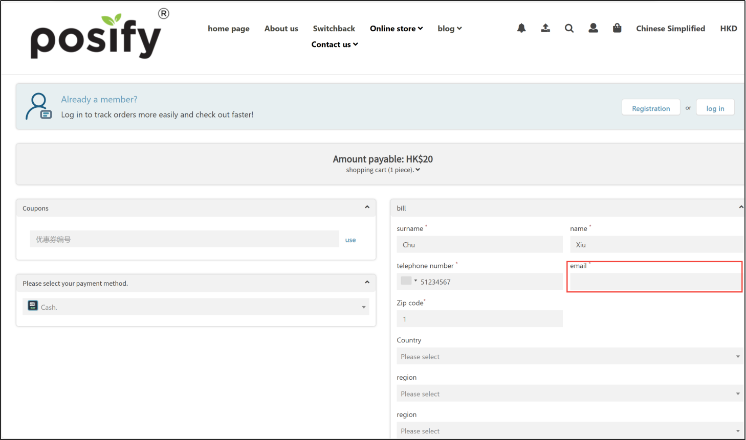
Task: Apply coupon with the use link
Action: coord(350,240)
